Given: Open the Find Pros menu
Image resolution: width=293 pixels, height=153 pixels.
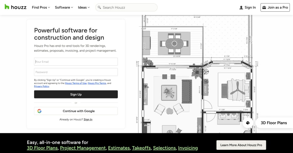Looking at the screenshot, I should tap(41, 7).
